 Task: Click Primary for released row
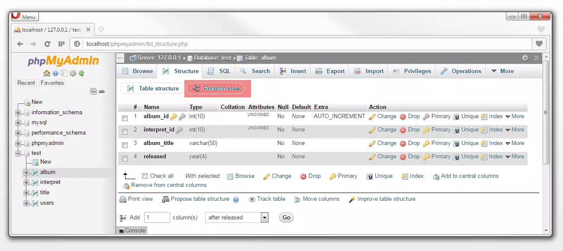pyautogui.click(x=437, y=157)
